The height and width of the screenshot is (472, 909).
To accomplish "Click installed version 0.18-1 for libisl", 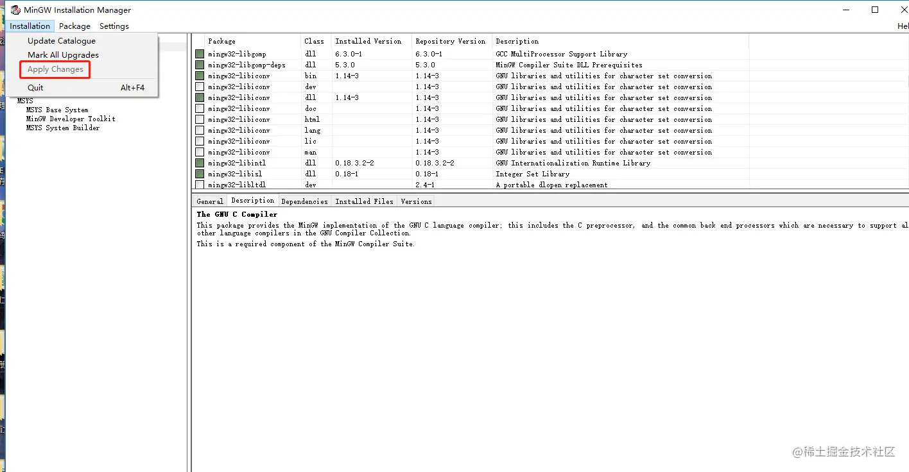I will [x=347, y=174].
